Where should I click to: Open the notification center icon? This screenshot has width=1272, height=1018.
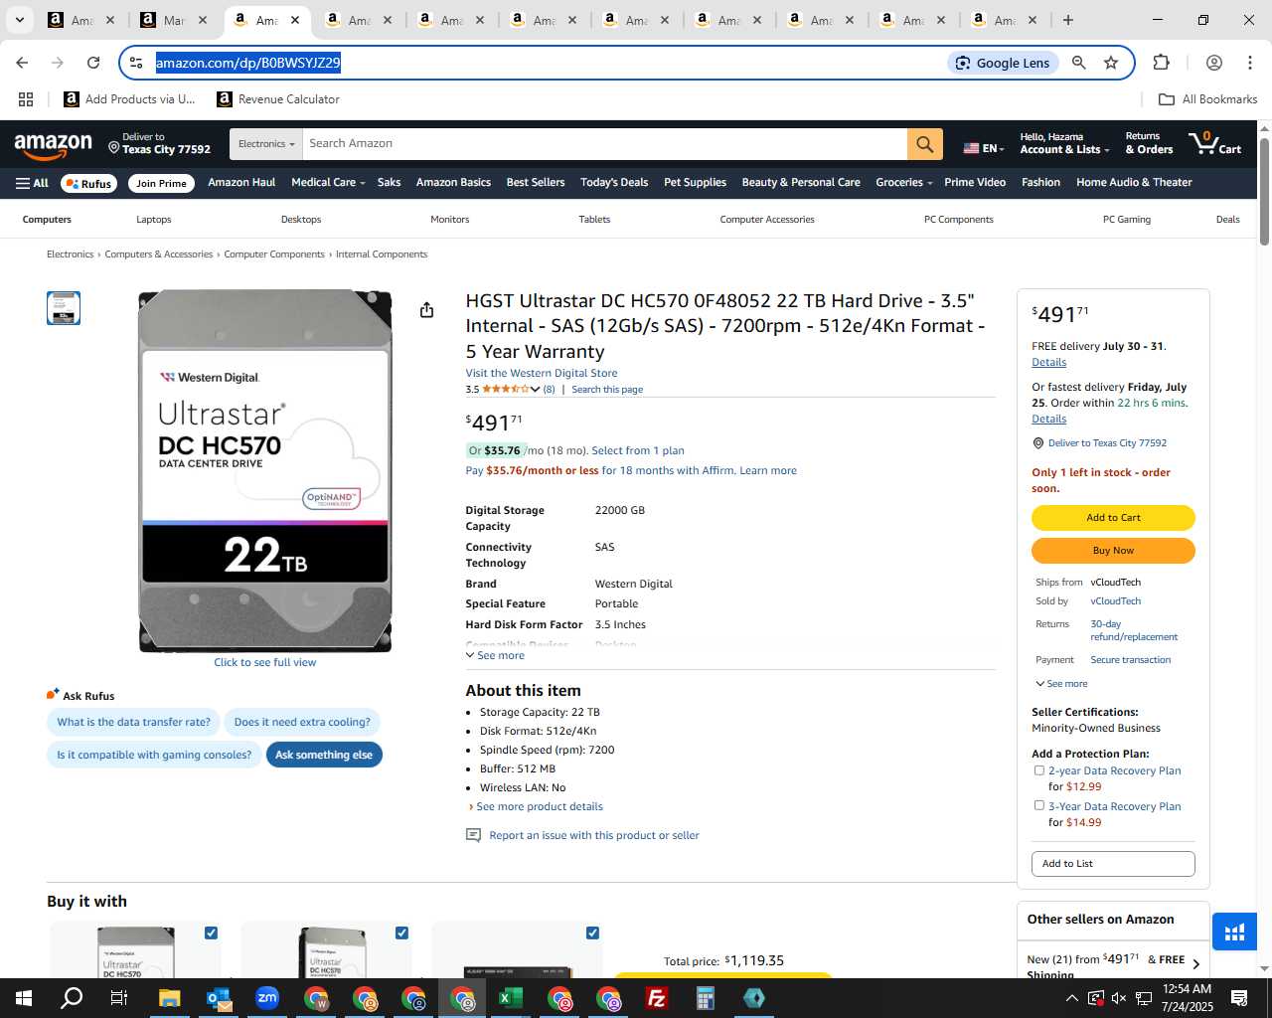point(1239,998)
